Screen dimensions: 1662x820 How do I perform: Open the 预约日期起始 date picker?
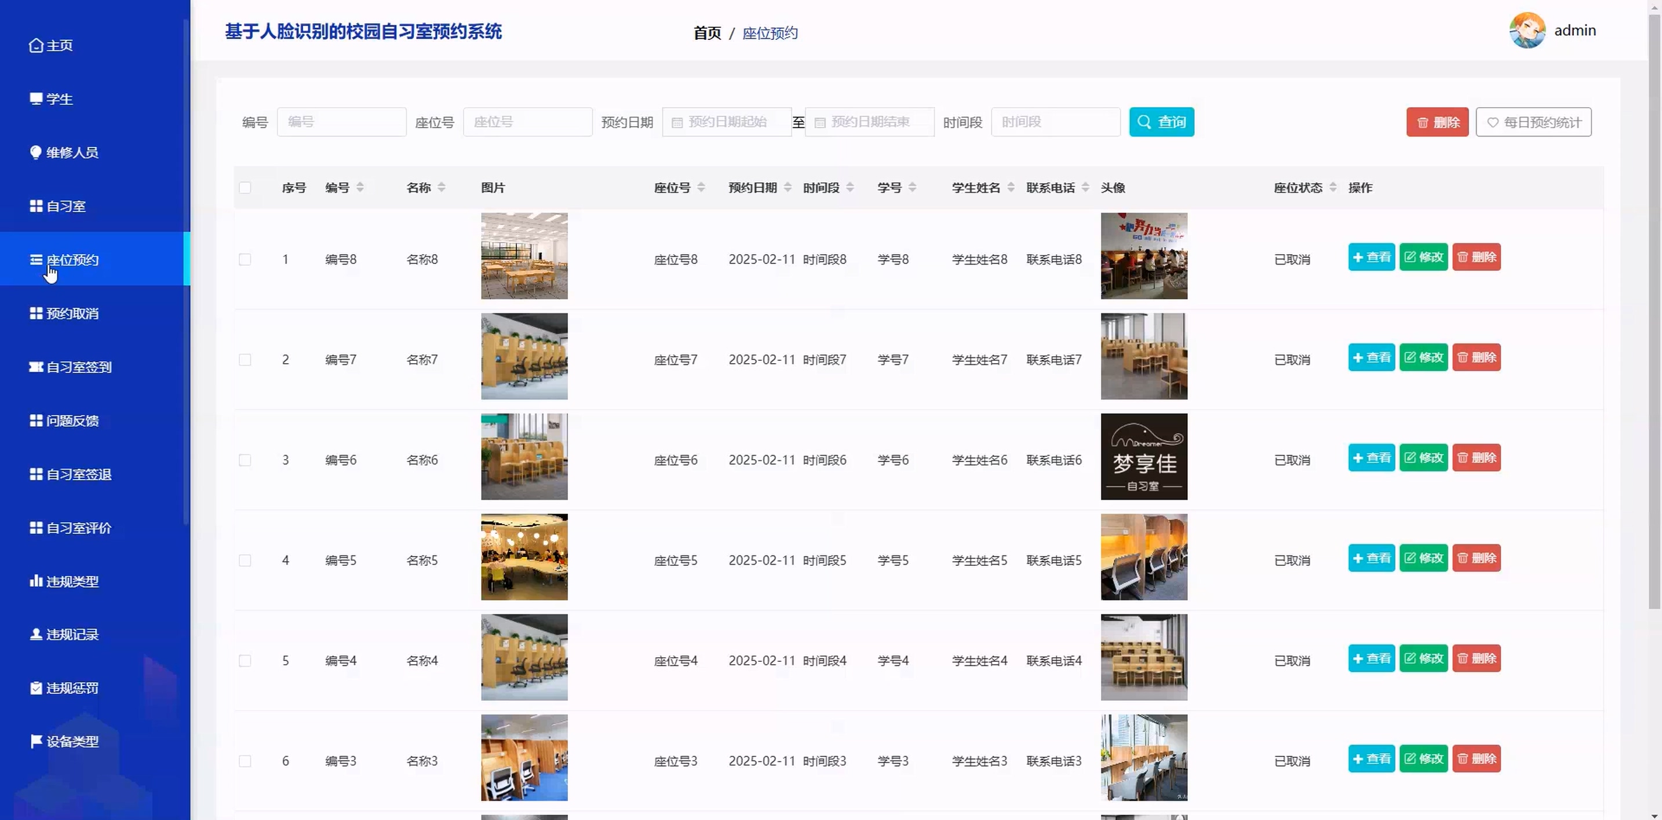tap(727, 122)
